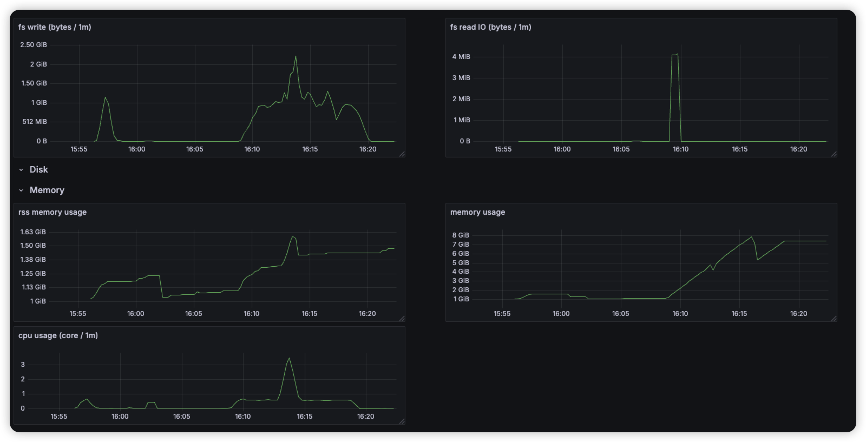This screenshot has width=866, height=442.
Task: Click resize handle of rss memory usage panel
Action: click(402, 319)
